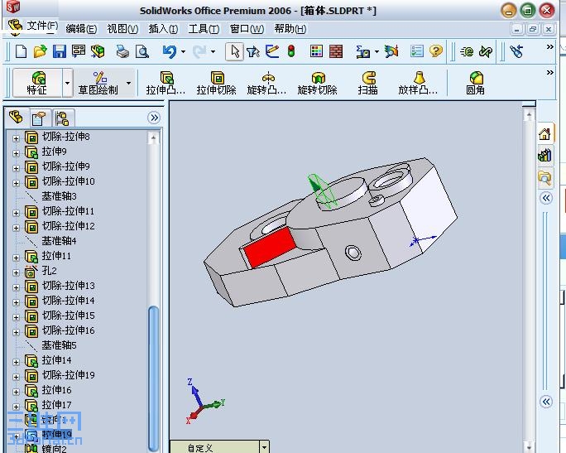Select 切除-拉伸11 in the feature tree
566x453 pixels.
click(68, 211)
